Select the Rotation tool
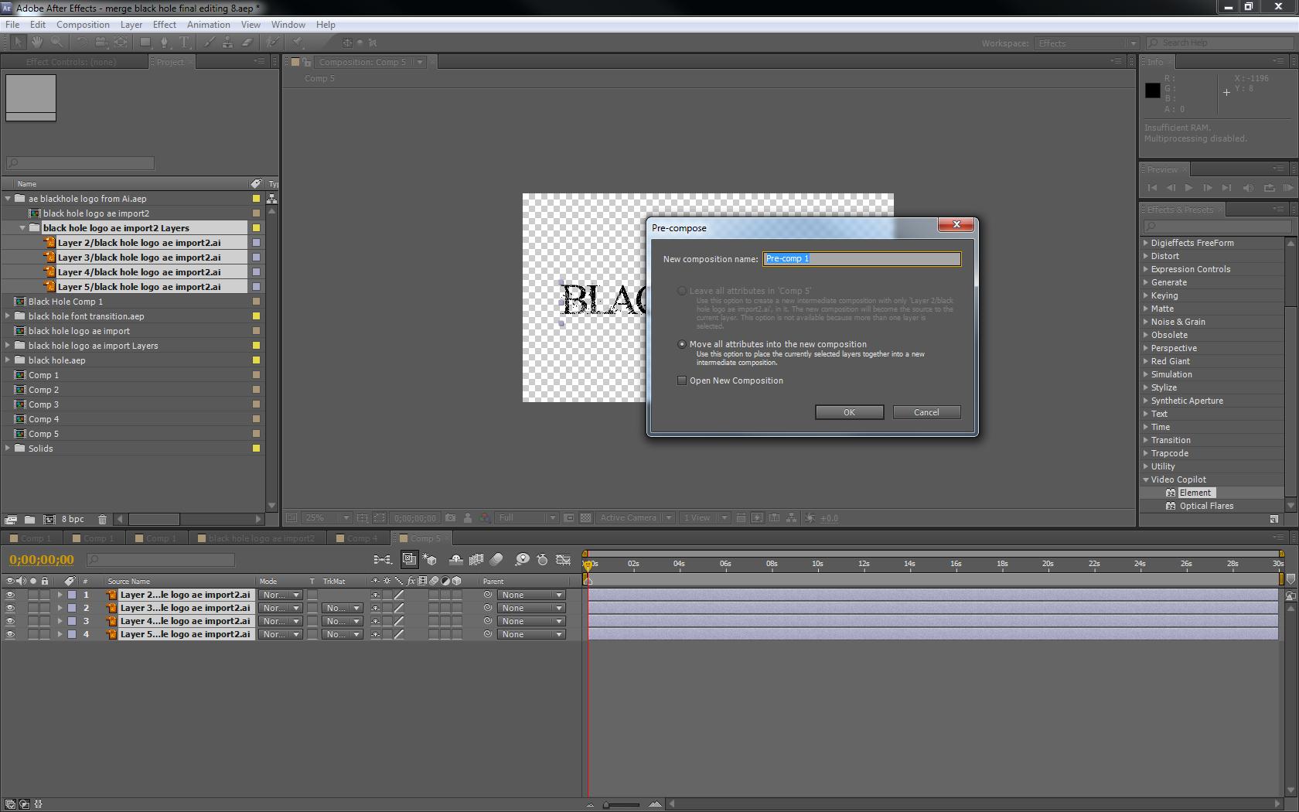 (82, 43)
